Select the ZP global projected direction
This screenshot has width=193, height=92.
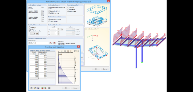click(42, 15)
